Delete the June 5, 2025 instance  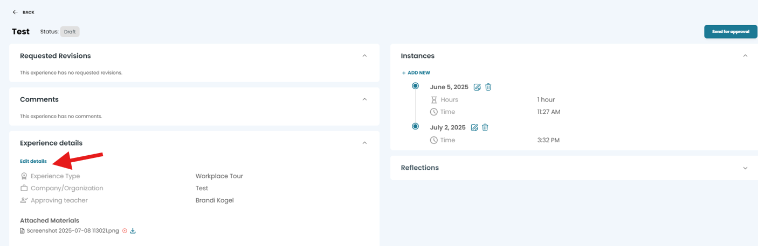point(488,87)
